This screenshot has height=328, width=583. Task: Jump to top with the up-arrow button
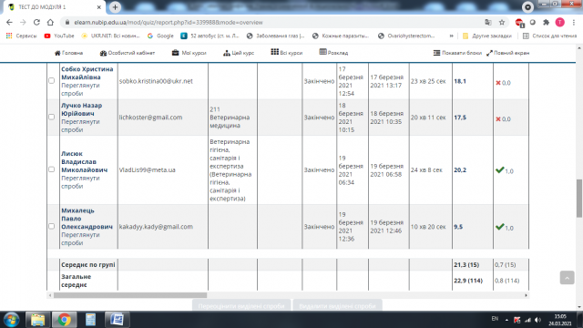point(567,277)
